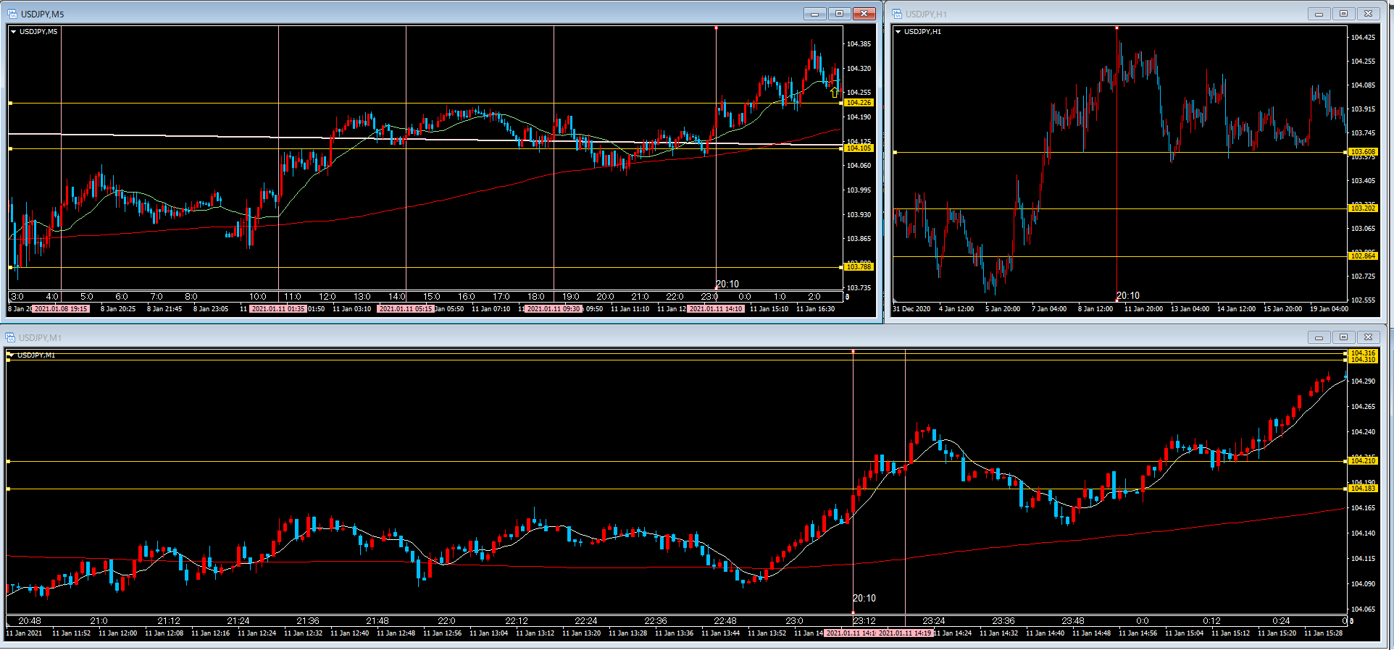Image resolution: width=1394 pixels, height=650 pixels.
Task: Click the 2021.01.11 09:30 date marker
Action: (x=554, y=309)
